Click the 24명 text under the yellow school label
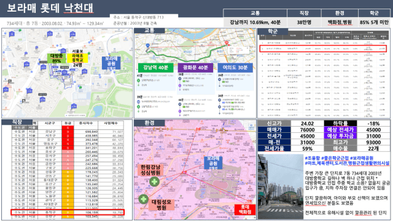This screenshot has height=222, width=393. pyautogui.click(x=77, y=65)
